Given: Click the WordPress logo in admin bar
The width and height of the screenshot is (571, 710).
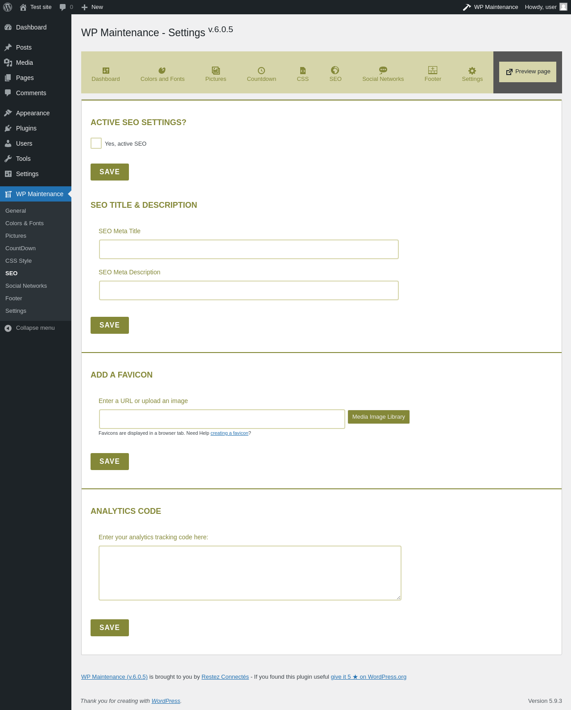Looking at the screenshot, I should 8,7.
